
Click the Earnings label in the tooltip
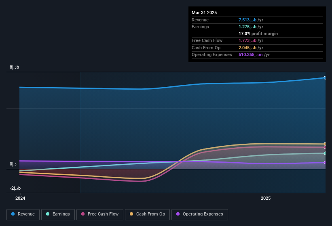(200, 27)
